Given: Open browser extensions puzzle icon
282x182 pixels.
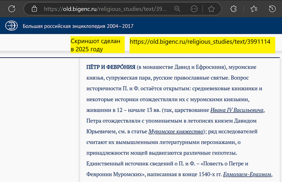Looking at the screenshot, I should (x=233, y=8).
